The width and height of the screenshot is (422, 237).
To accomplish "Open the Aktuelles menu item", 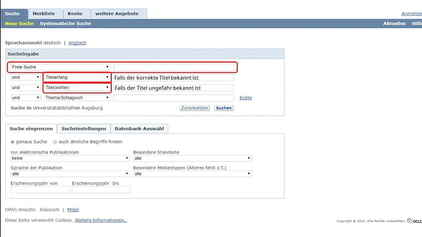I will pyautogui.click(x=394, y=24).
